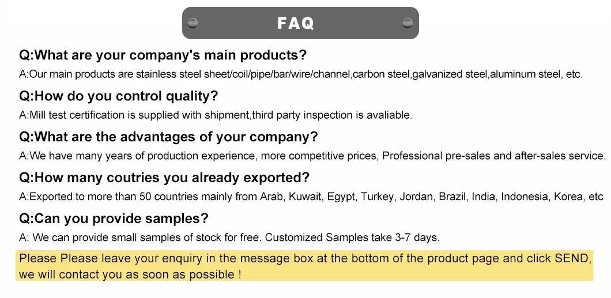Select the "Can you provide samples?" question
Viewport: 611px width, 298px height.
coord(114,218)
